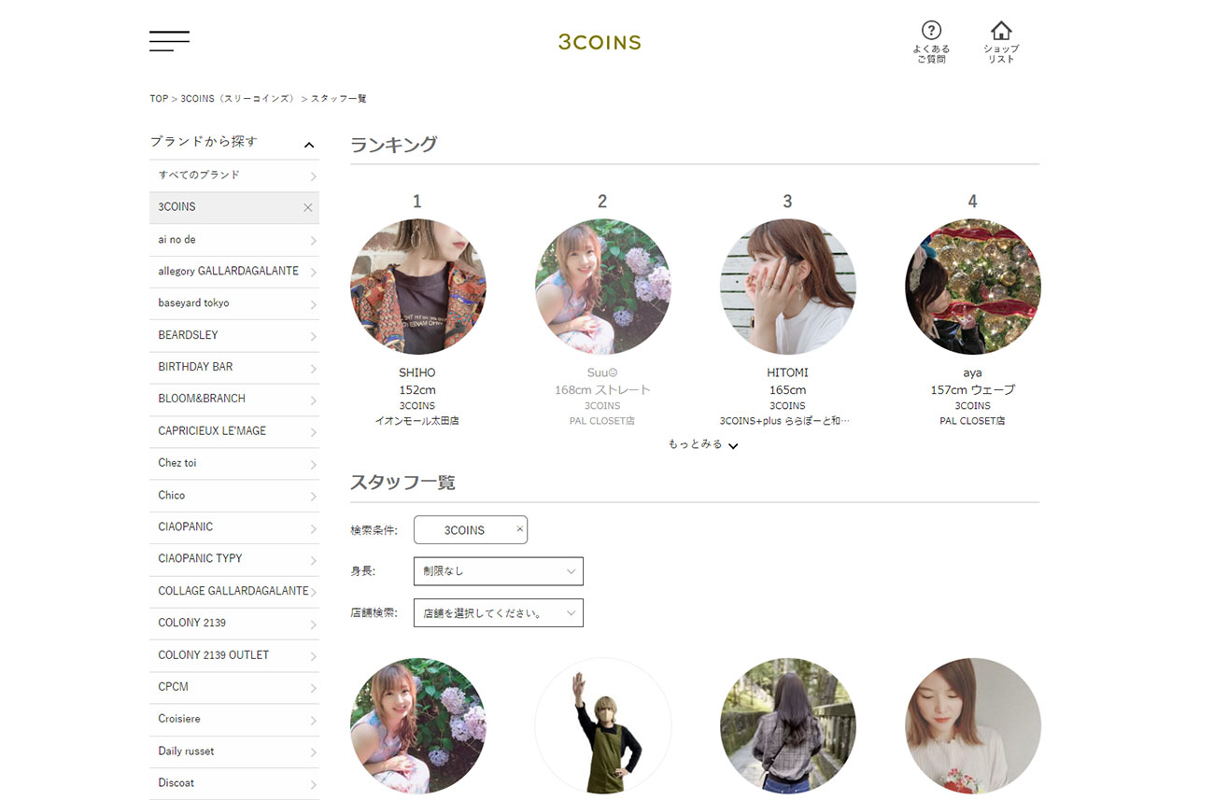Image resolution: width=1214 pixels, height=800 pixels.
Task: Open staff photo with raised hand apron
Action: tap(602, 725)
